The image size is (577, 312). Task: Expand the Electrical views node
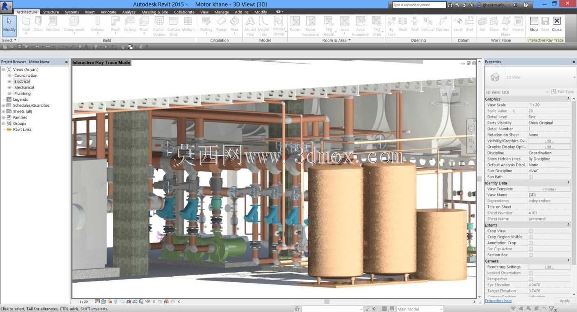tap(9, 81)
